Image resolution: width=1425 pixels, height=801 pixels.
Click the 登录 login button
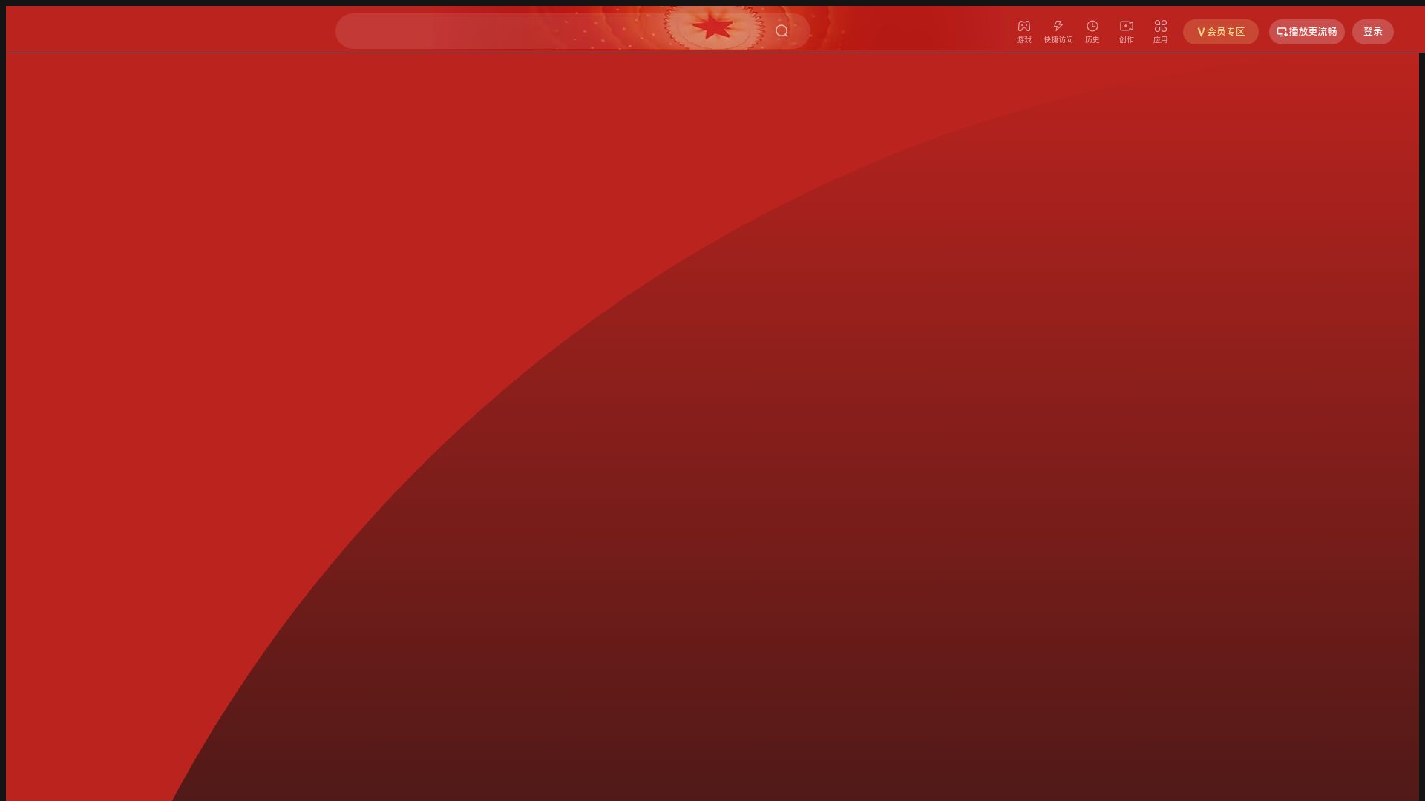pyautogui.click(x=1372, y=32)
